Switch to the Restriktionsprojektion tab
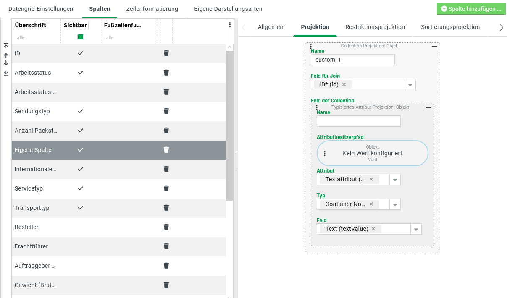This screenshot has width=507, height=298. point(375,27)
